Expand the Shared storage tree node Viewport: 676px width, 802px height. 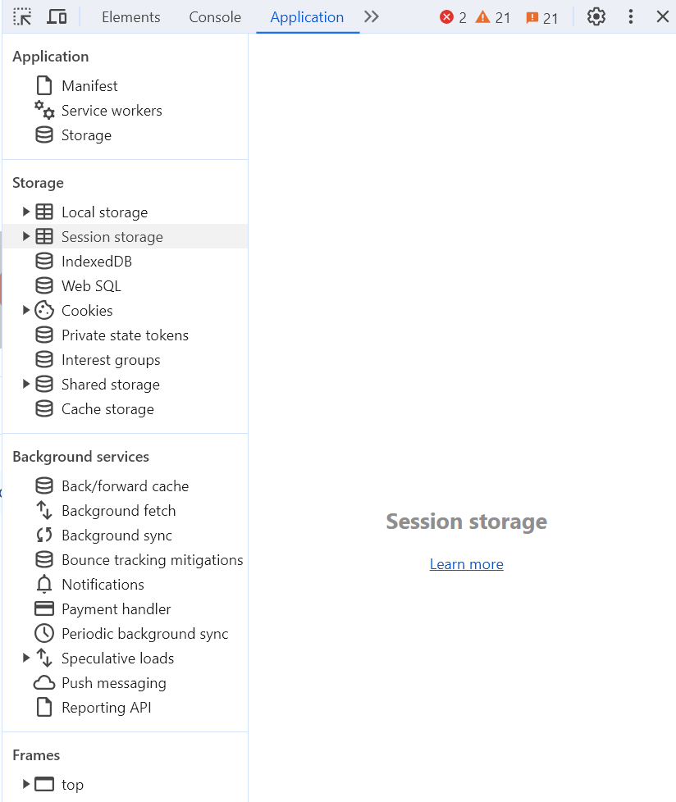tap(26, 385)
